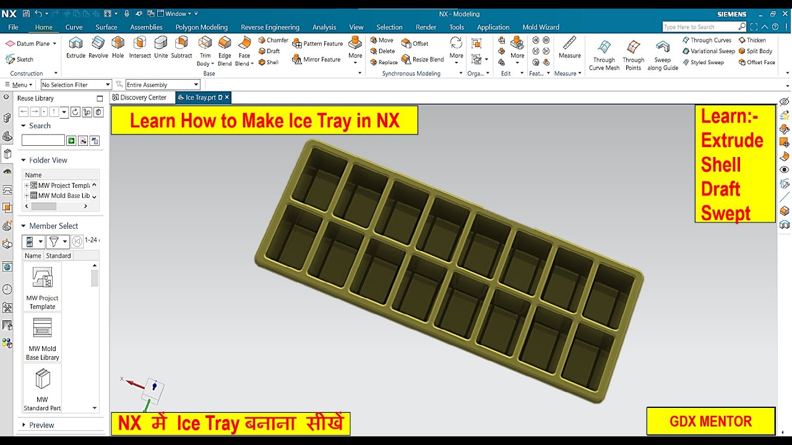
Task: Click Styled Sweep
Action: (x=703, y=62)
